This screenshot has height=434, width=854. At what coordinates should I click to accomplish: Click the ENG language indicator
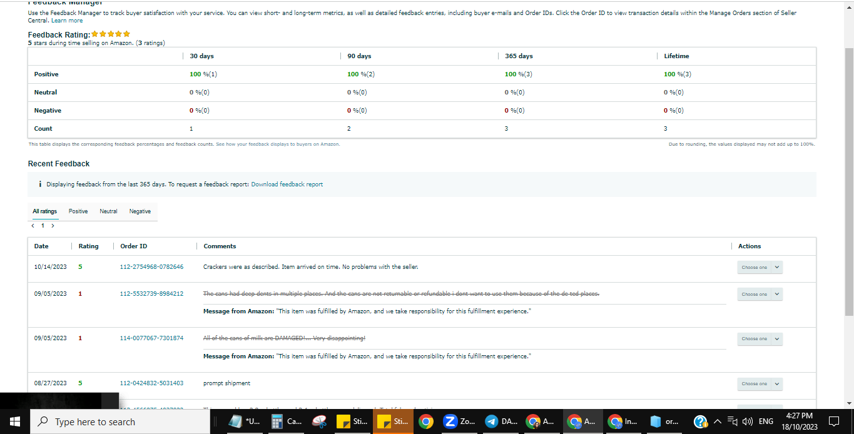pyautogui.click(x=766, y=421)
